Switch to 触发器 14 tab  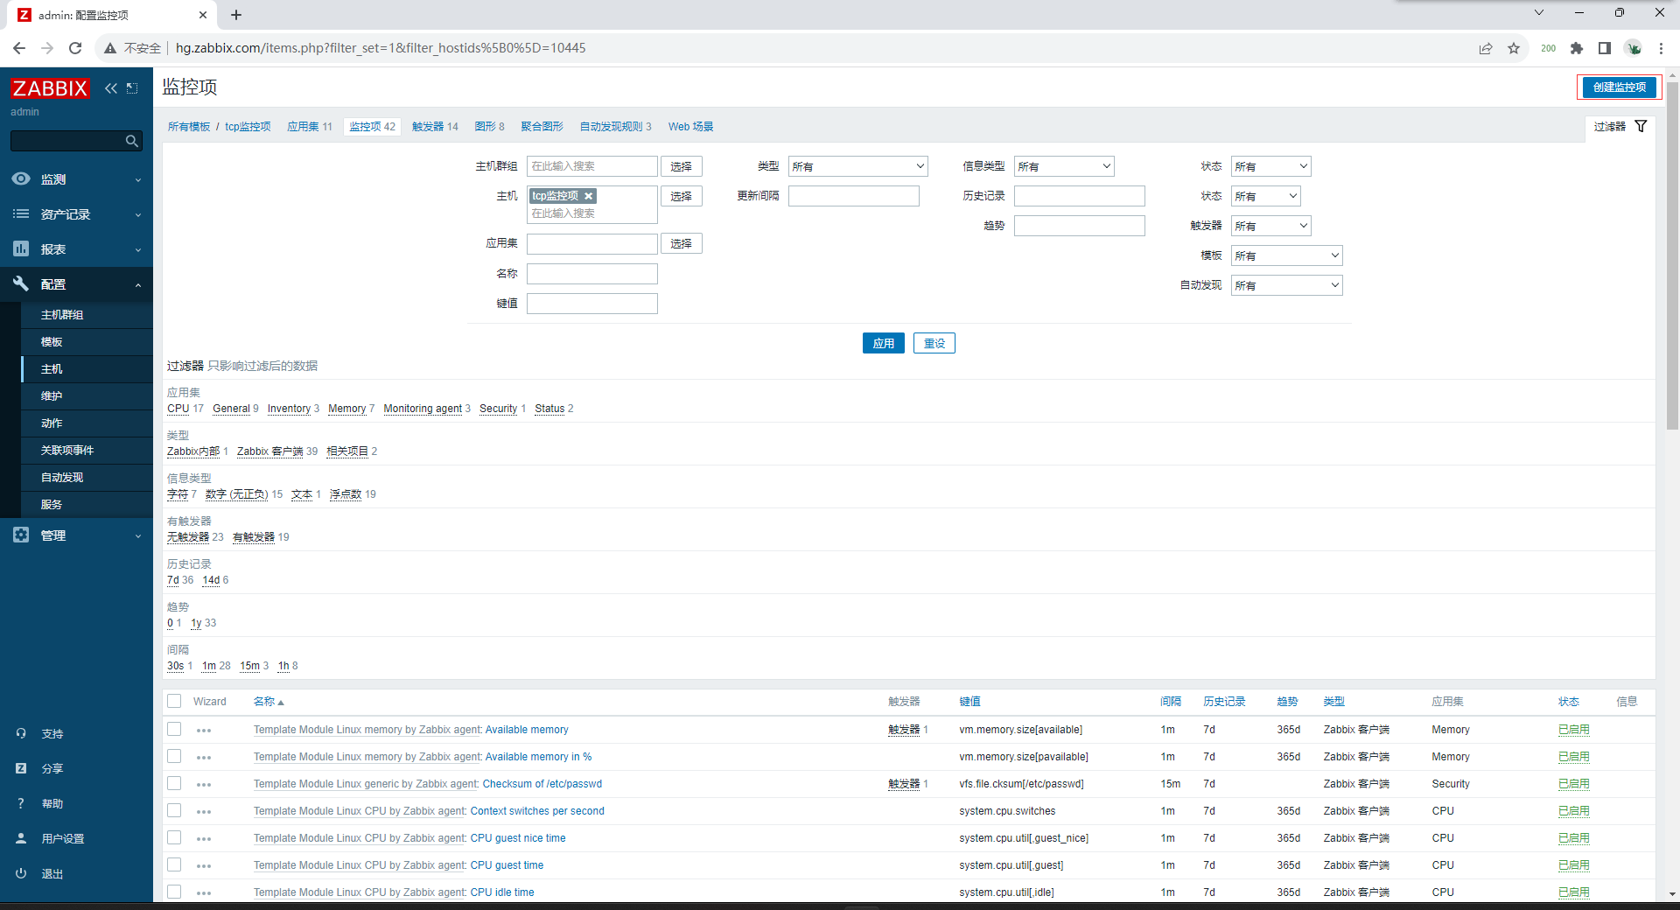[435, 127]
